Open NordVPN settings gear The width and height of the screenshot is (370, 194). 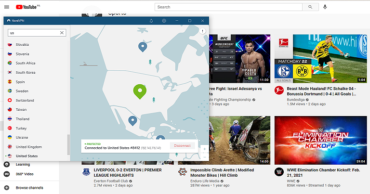click(x=164, y=21)
